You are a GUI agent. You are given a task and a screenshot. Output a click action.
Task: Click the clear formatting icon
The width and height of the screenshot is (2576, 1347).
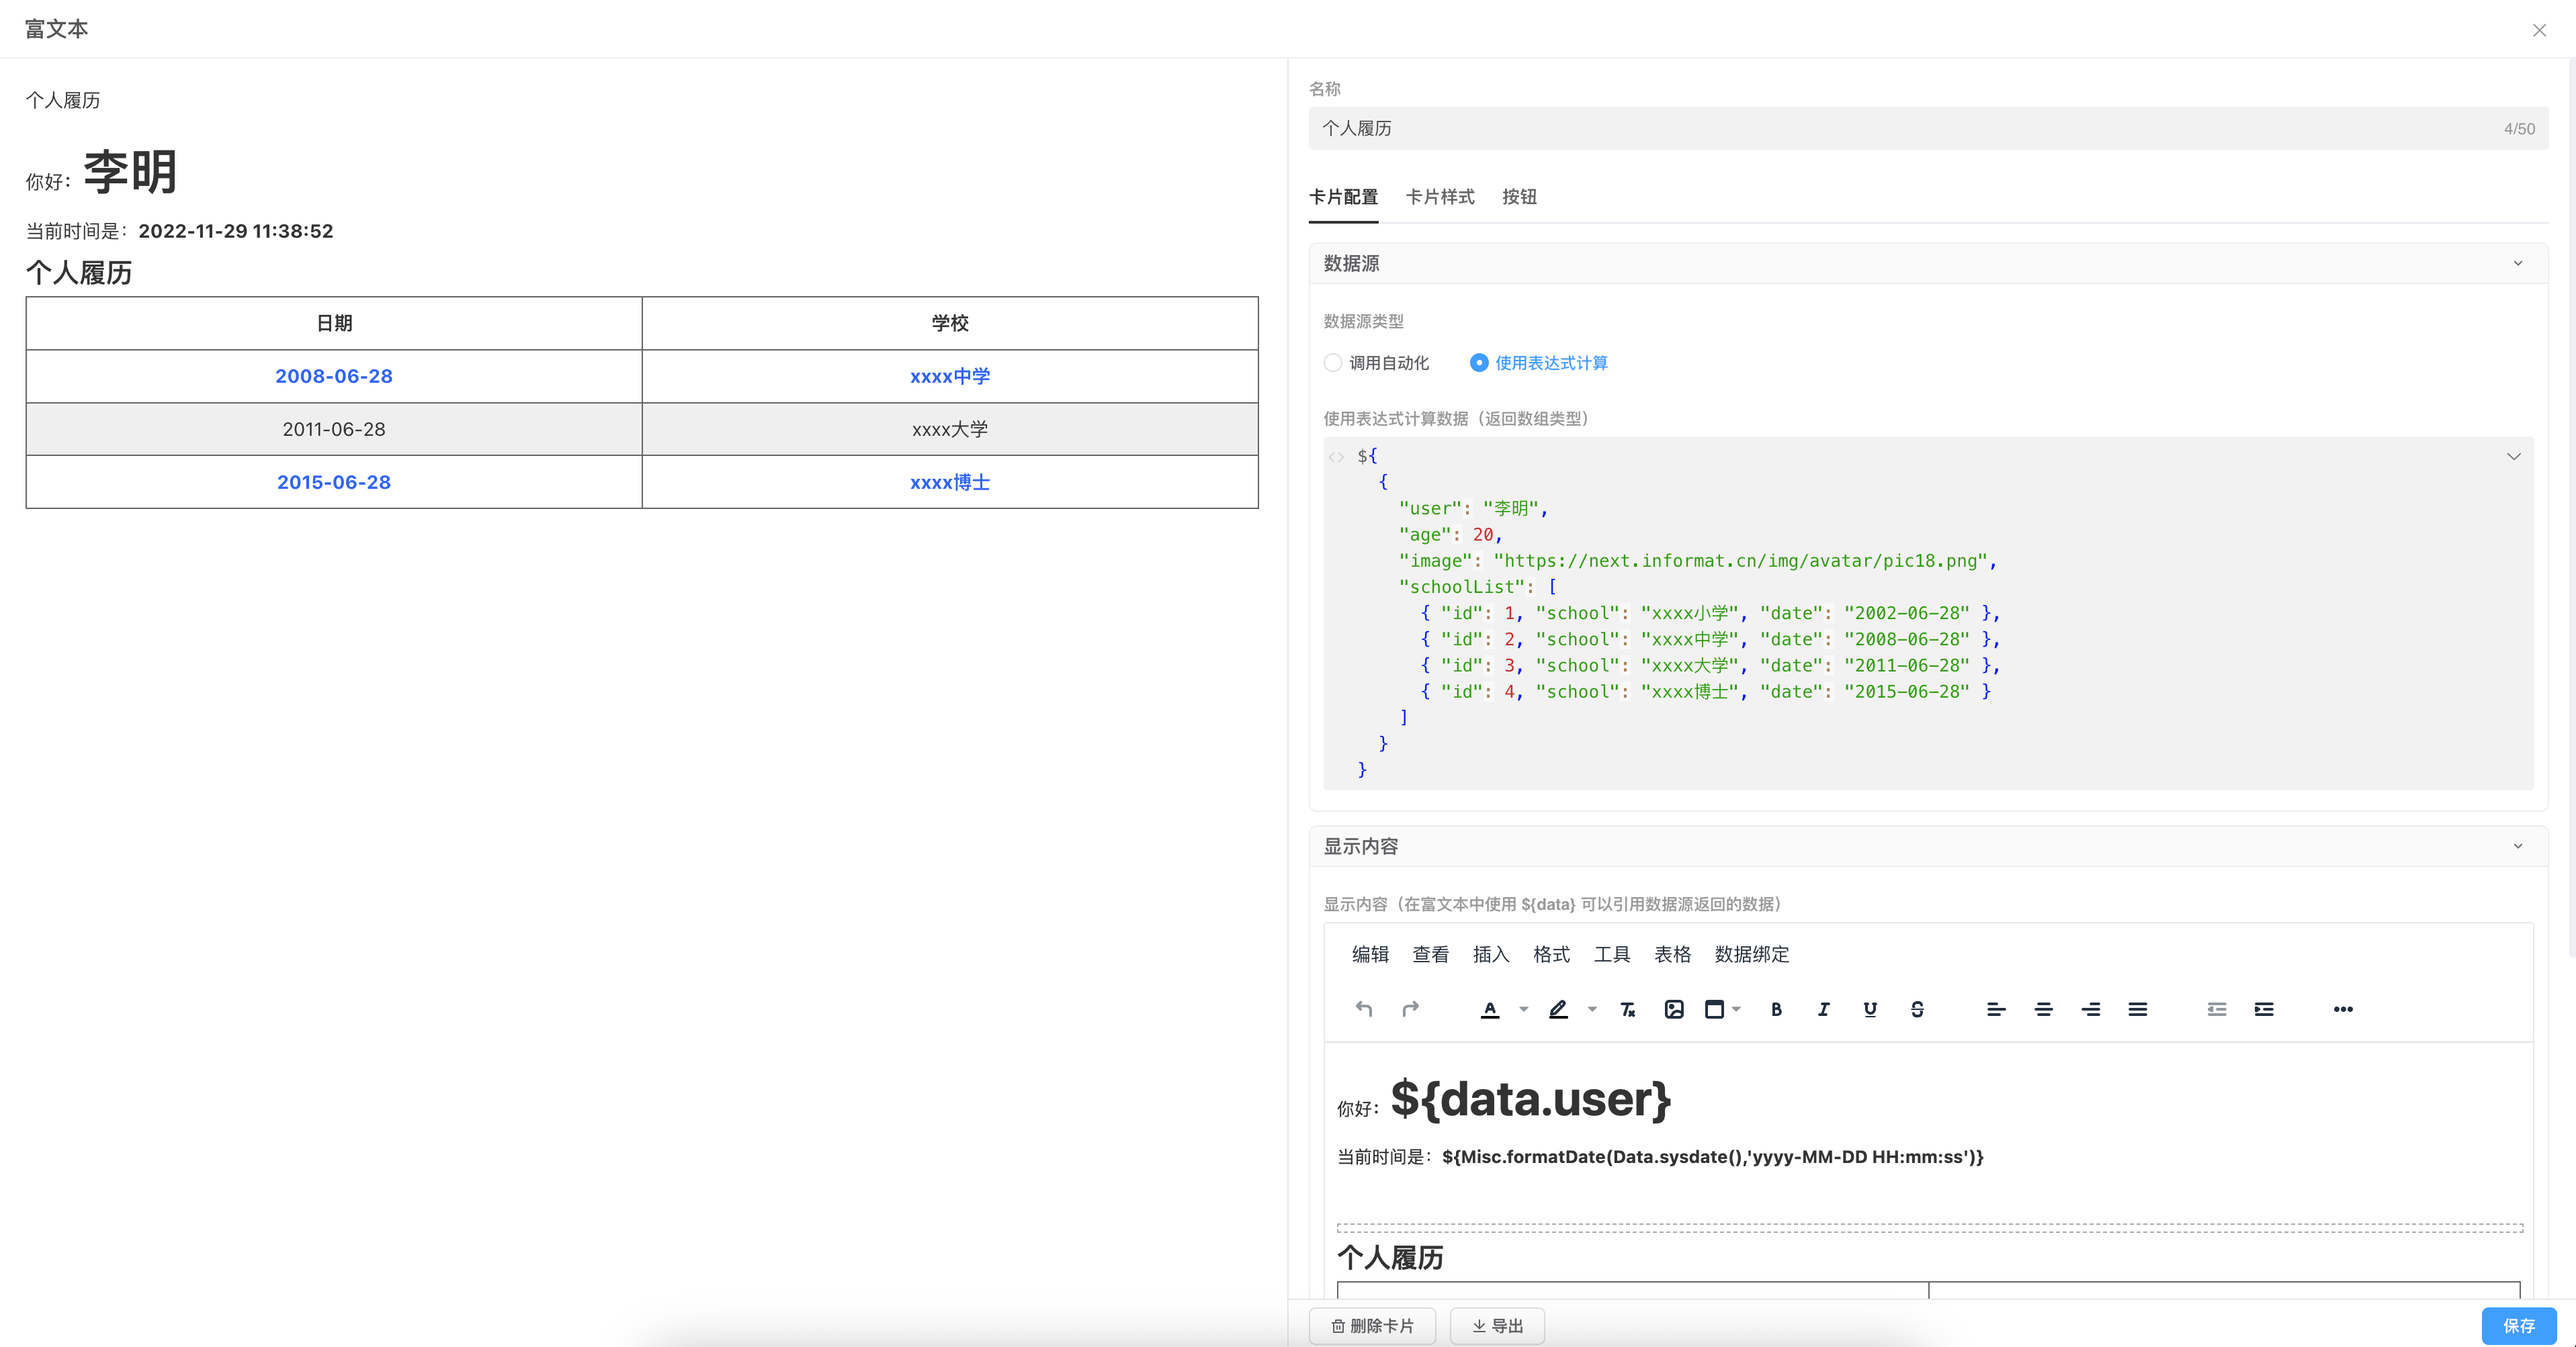[1627, 1009]
